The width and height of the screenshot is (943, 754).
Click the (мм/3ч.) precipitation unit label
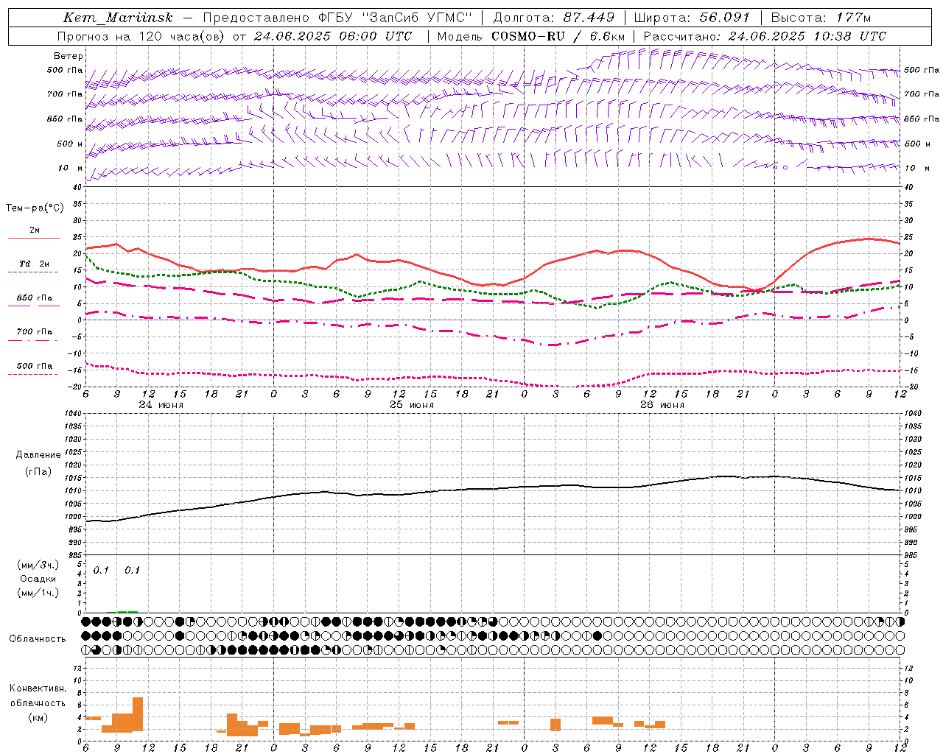38,565
